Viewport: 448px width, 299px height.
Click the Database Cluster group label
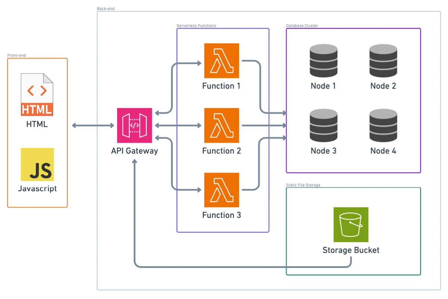[x=302, y=26]
